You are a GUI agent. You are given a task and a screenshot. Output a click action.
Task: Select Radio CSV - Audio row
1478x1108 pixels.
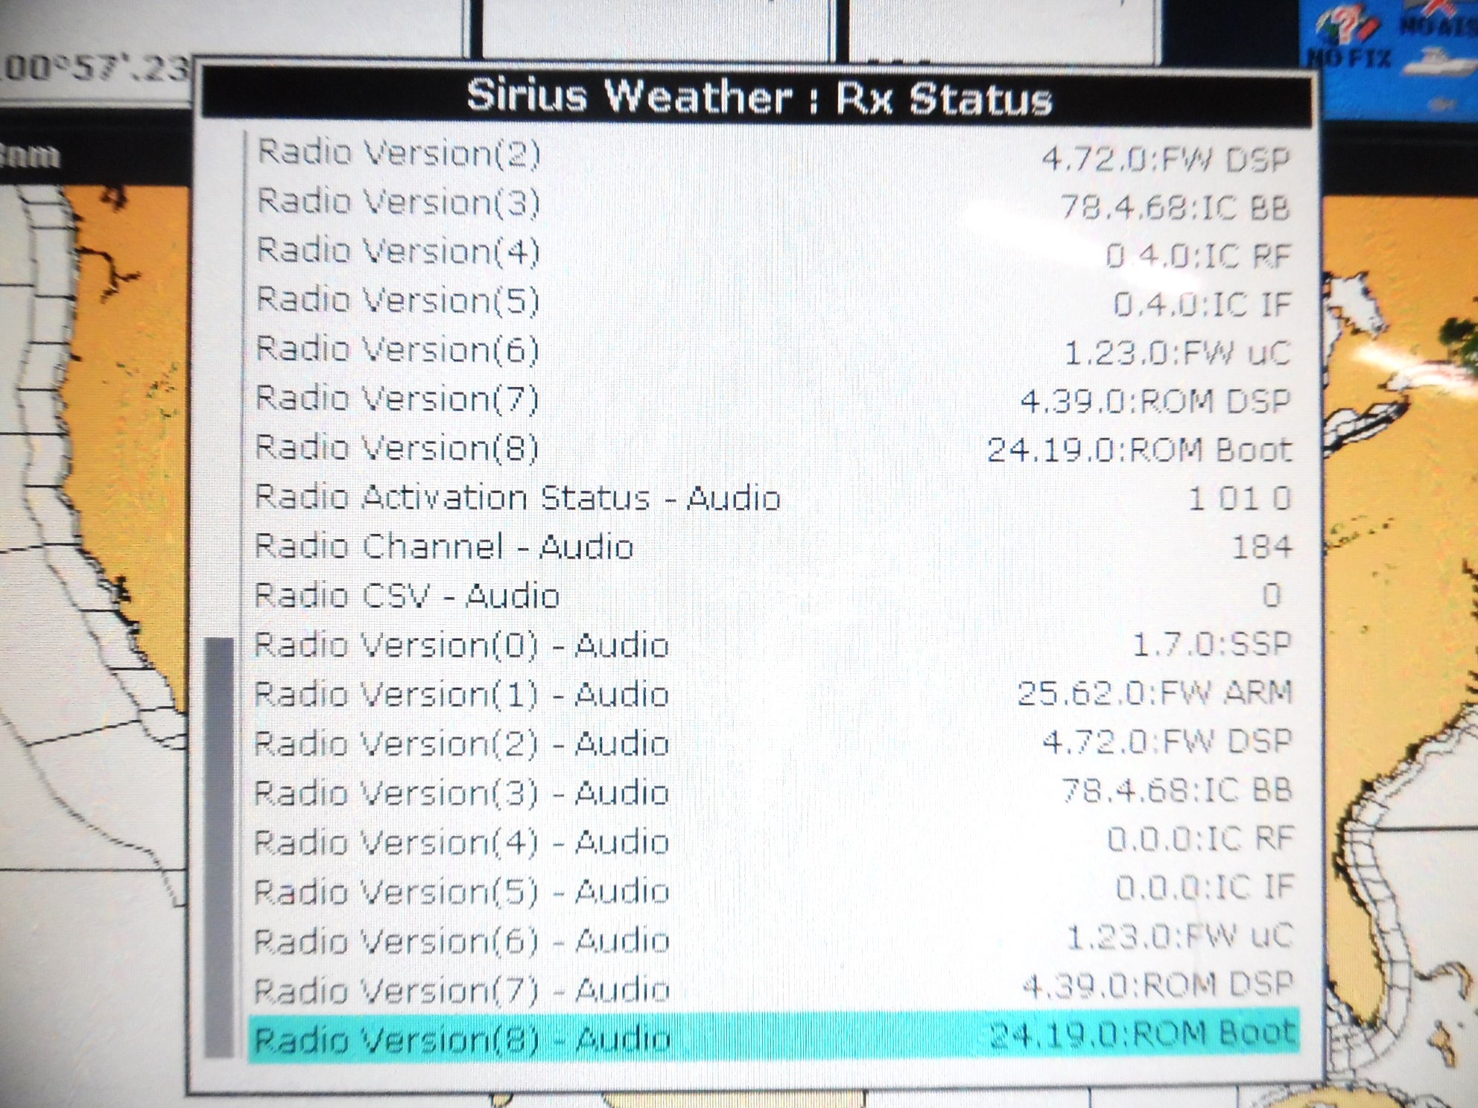click(773, 596)
